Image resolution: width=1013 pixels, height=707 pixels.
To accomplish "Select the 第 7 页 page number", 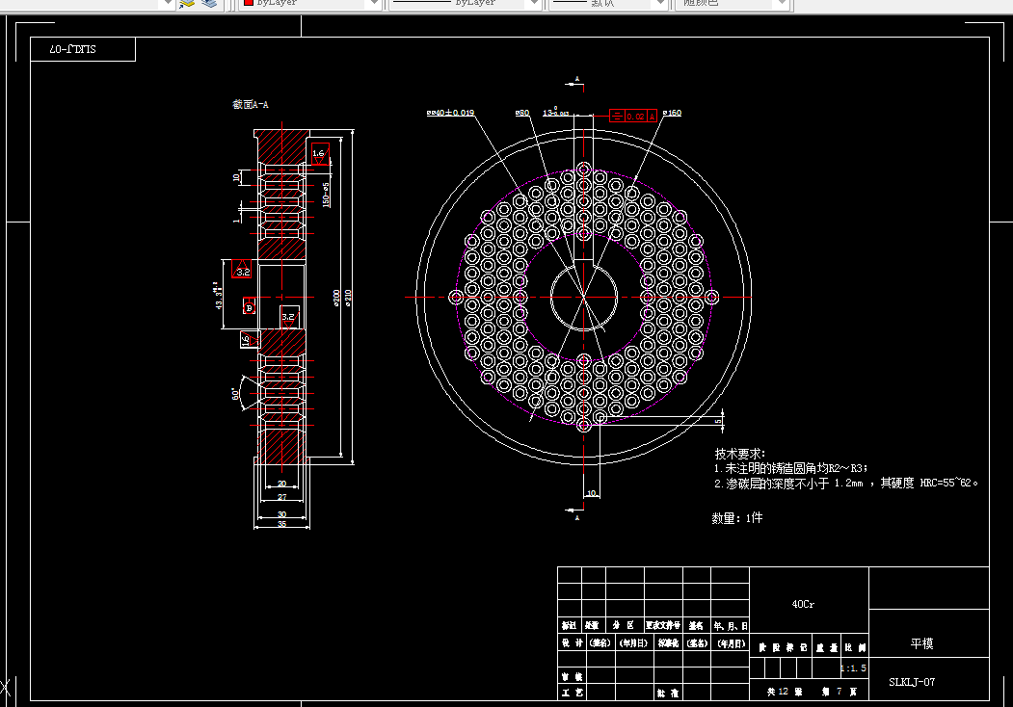I will [840, 692].
